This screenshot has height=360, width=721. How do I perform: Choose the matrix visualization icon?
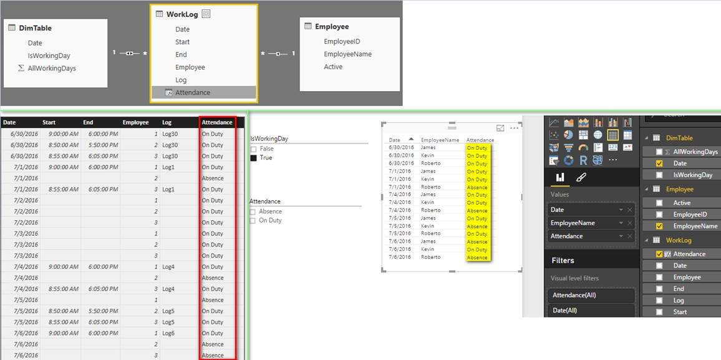tap(627, 135)
